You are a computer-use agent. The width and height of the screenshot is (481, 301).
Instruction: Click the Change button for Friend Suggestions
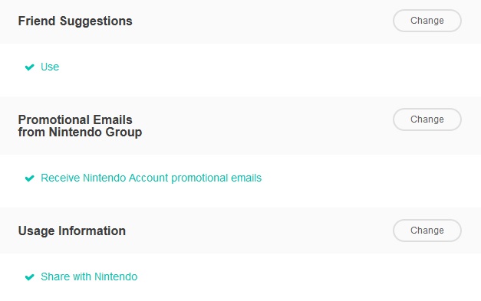427,21
